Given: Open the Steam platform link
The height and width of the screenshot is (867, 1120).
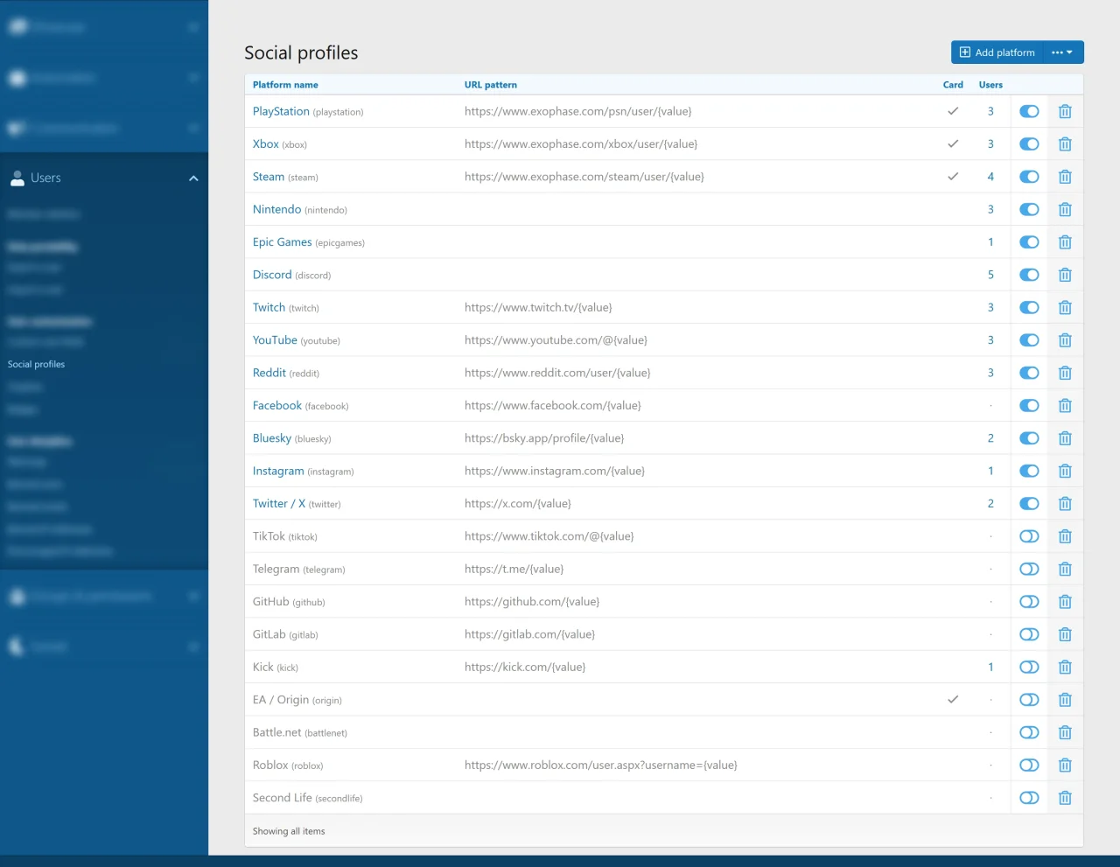Looking at the screenshot, I should 269,177.
